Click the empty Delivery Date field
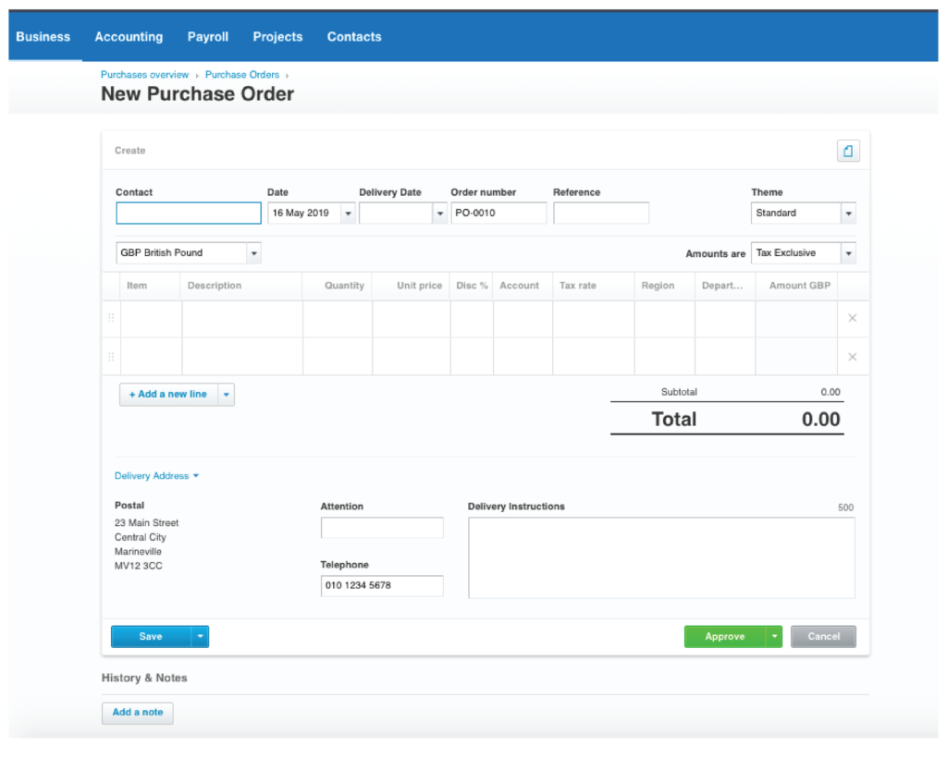This screenshot has width=947, height=758. [x=396, y=213]
